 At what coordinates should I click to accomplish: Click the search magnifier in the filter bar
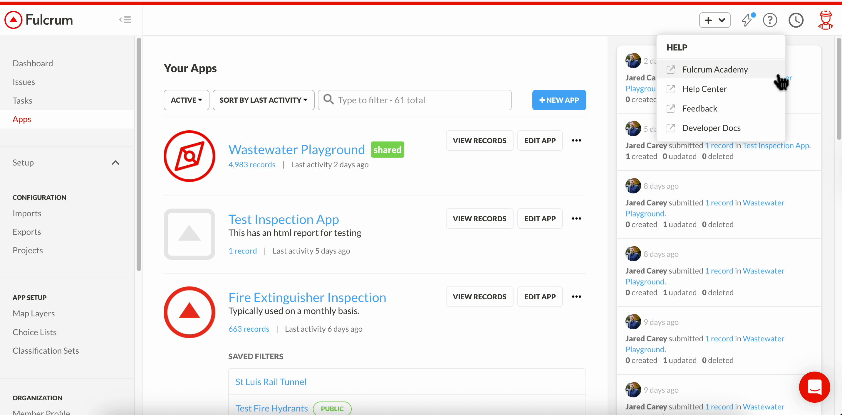pos(328,100)
